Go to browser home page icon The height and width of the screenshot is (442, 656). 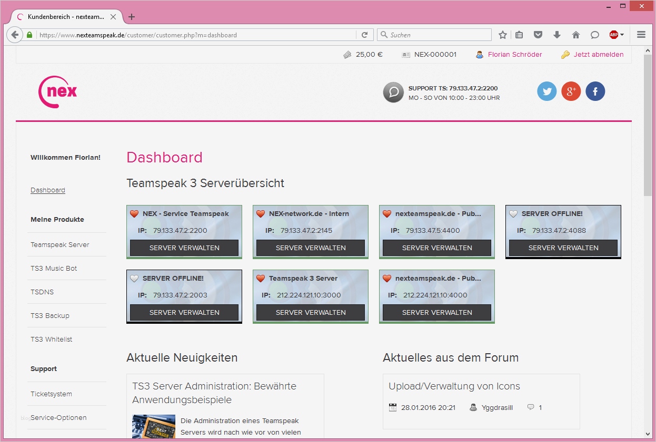[576, 35]
